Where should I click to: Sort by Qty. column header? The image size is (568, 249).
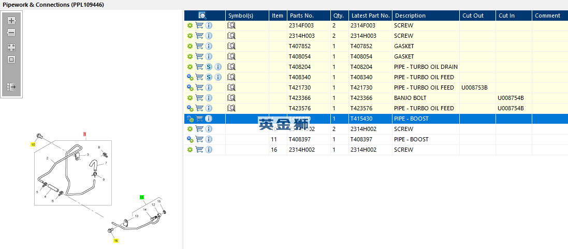pos(340,16)
